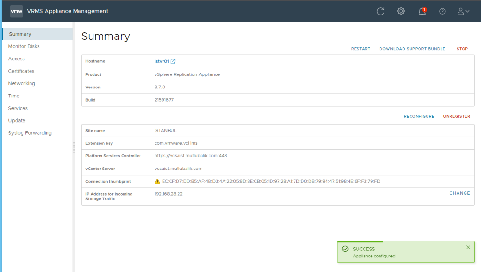Navigate to Networking
The width and height of the screenshot is (481, 272).
22,83
